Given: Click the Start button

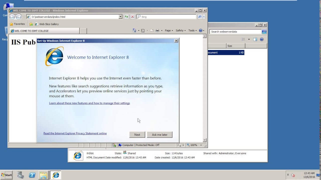Looking at the screenshot, I should (x=7, y=175).
